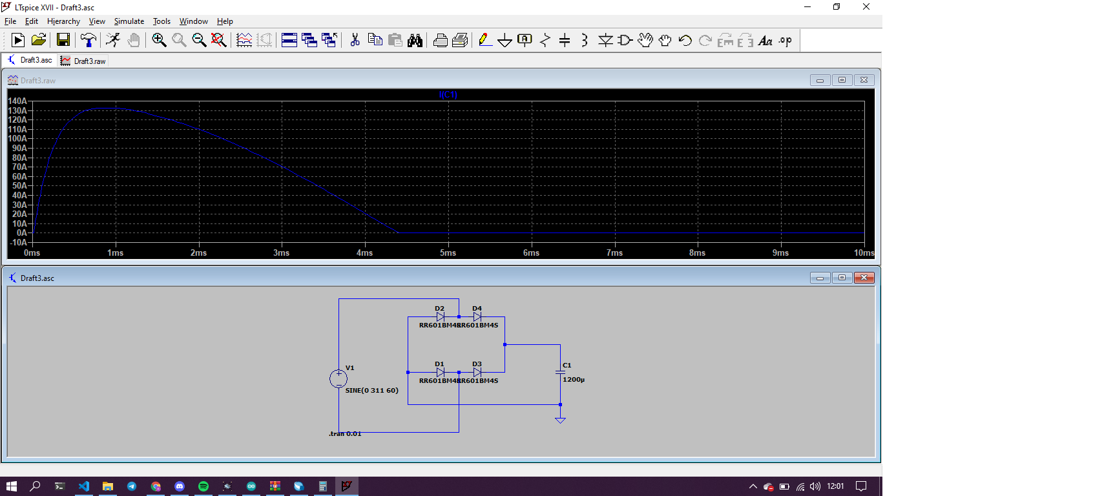This screenshot has width=1093, height=496.
Task: Click the V1 voltage source symbol
Action: tap(338, 378)
